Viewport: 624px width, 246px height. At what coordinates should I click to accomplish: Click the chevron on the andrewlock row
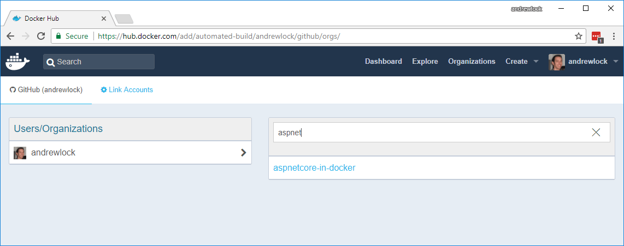click(x=244, y=152)
